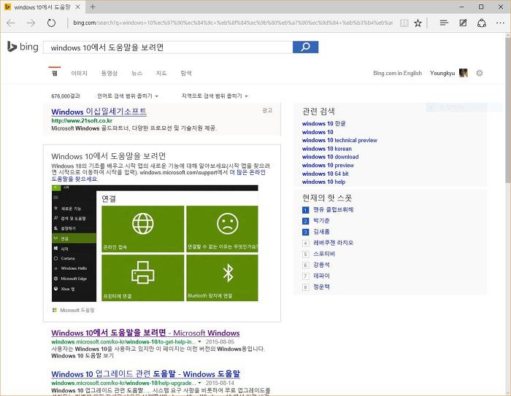This screenshot has width=511, height=396.
Task: Open hot spot 김새롬
Action: click(321, 231)
